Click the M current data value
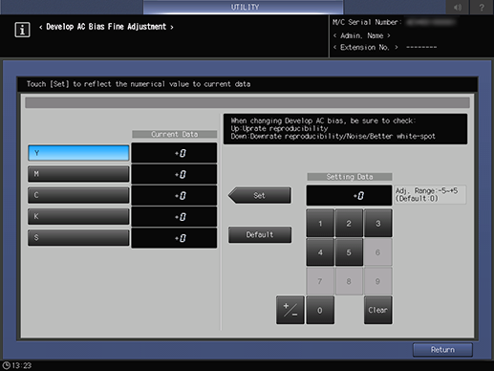The image size is (494, 371). [174, 174]
